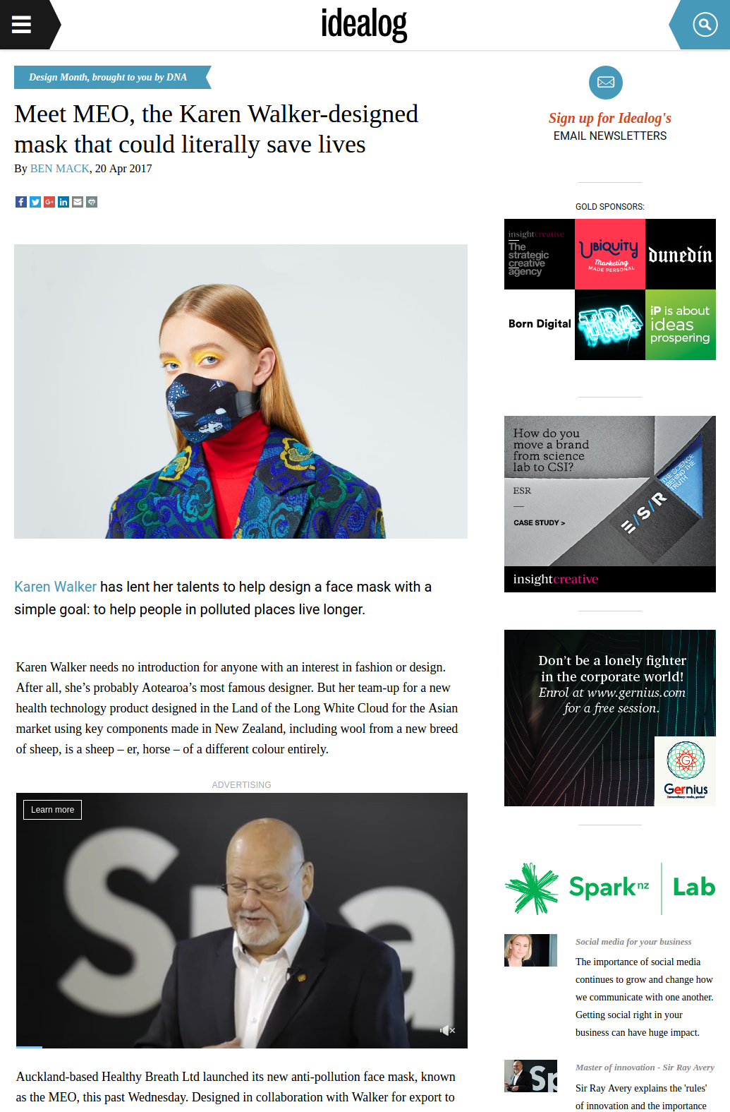Open the Ubiquity Marketing sponsor tile
Viewport: 730px width, 1112px height.
(x=610, y=254)
